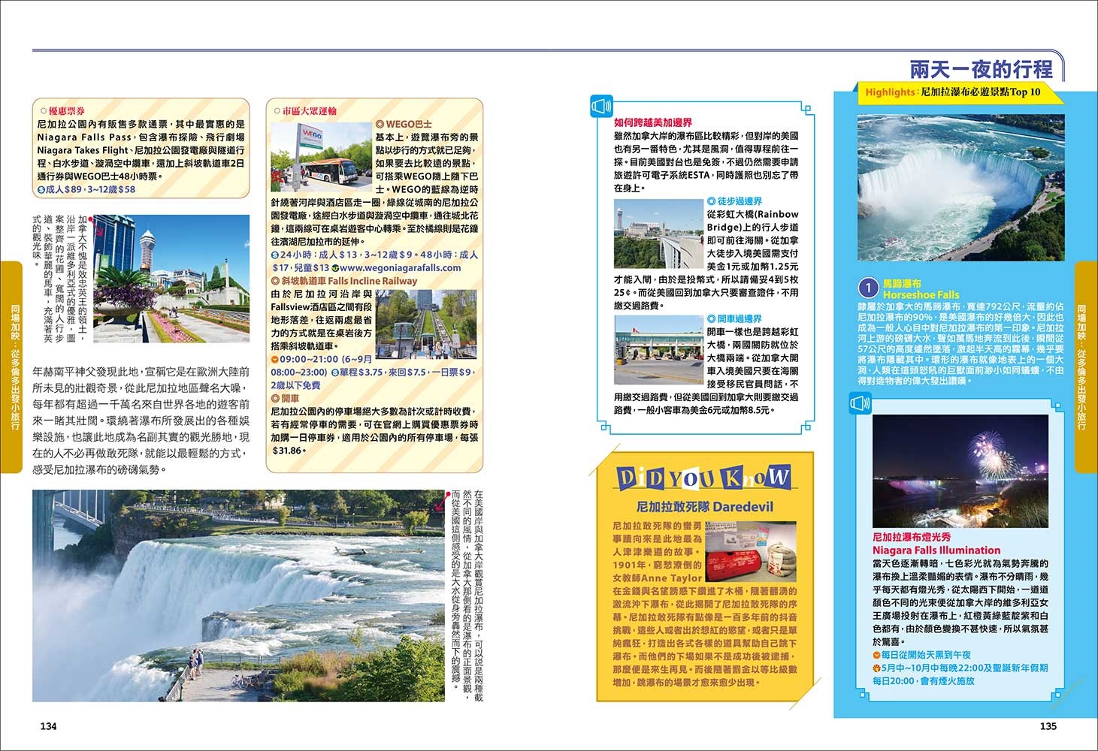
Task: Click page number 135
Action: click(1048, 726)
